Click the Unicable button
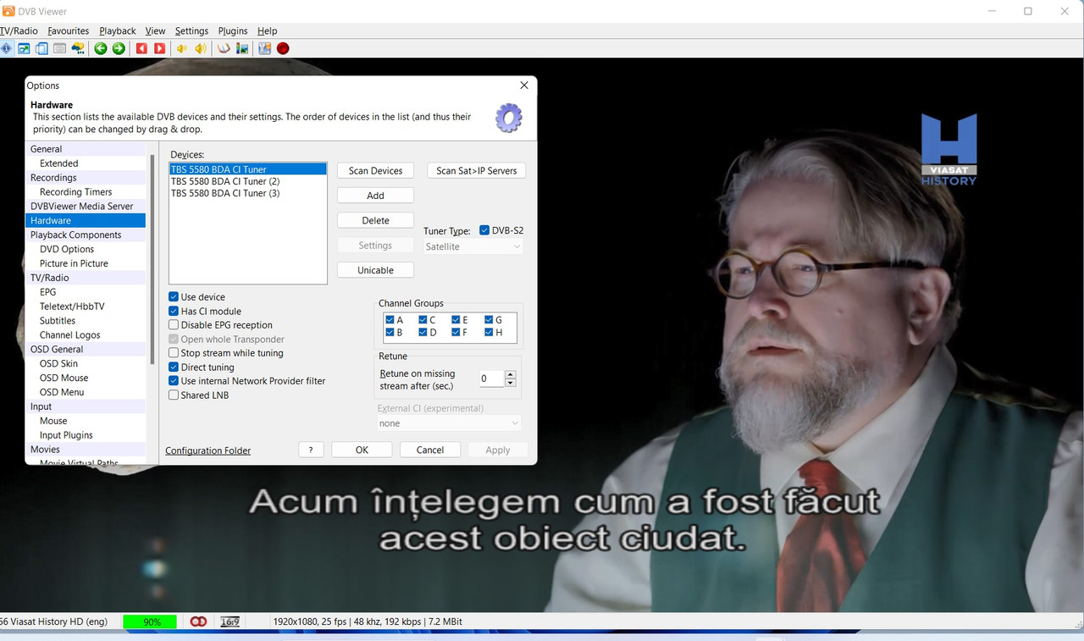 pos(375,270)
